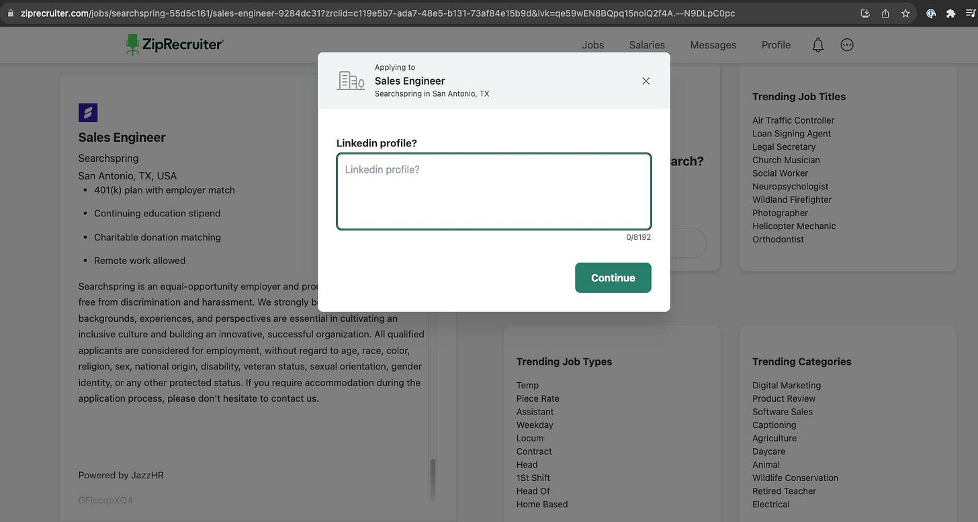Open Wildland Firefighter link
This screenshot has width=978, height=522.
click(792, 200)
